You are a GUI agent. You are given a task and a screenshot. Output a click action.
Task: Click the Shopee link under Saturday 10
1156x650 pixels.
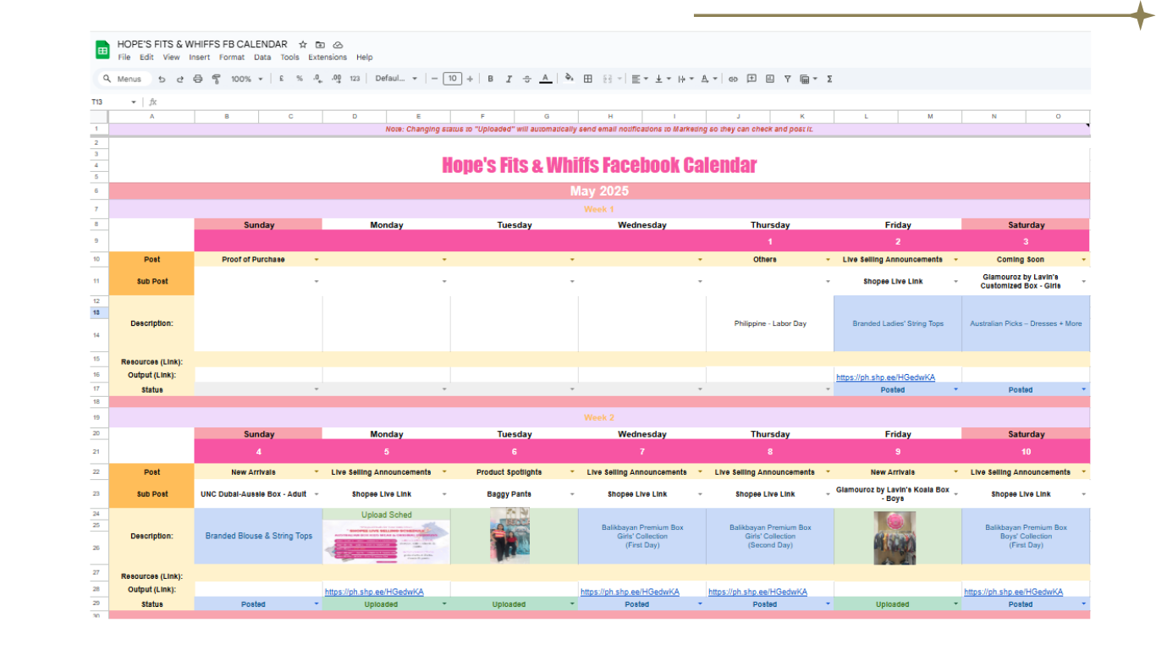coord(1013,592)
